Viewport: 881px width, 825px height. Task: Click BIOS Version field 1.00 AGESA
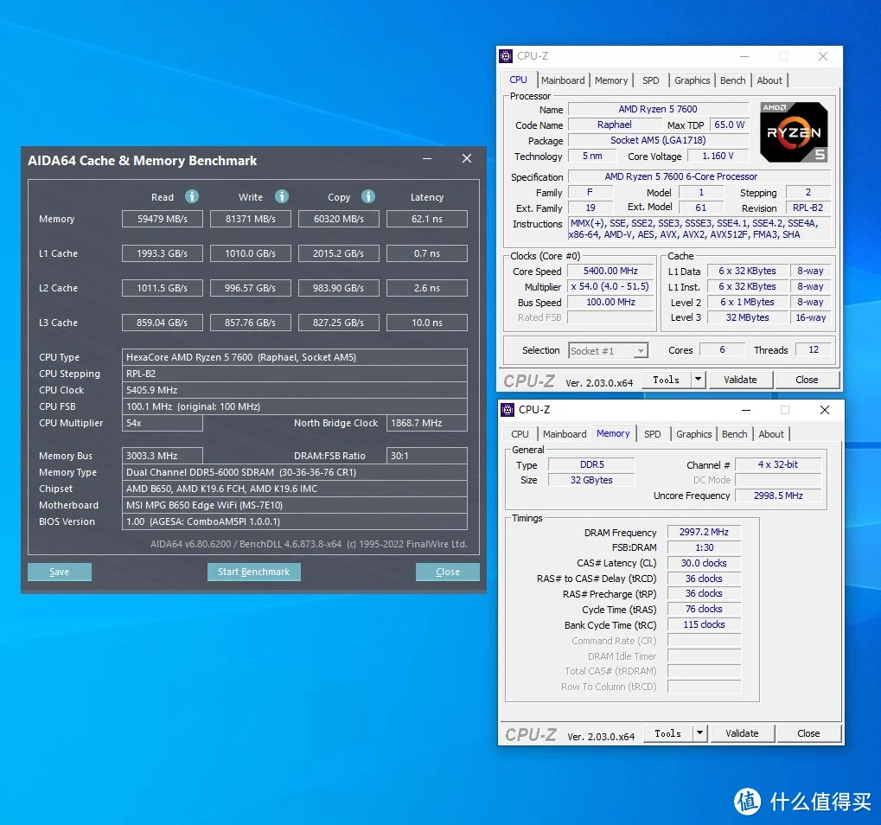295,521
